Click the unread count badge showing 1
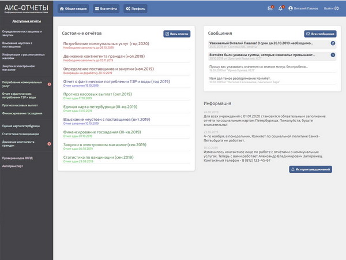346x260 pixels. [333, 55]
